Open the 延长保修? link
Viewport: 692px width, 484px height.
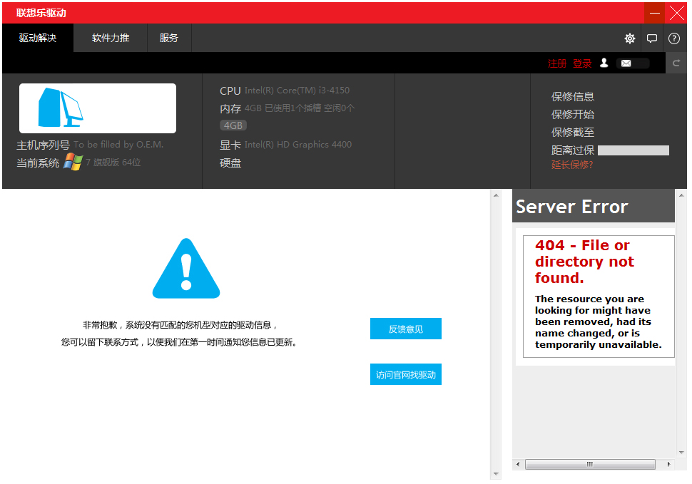[572, 165]
